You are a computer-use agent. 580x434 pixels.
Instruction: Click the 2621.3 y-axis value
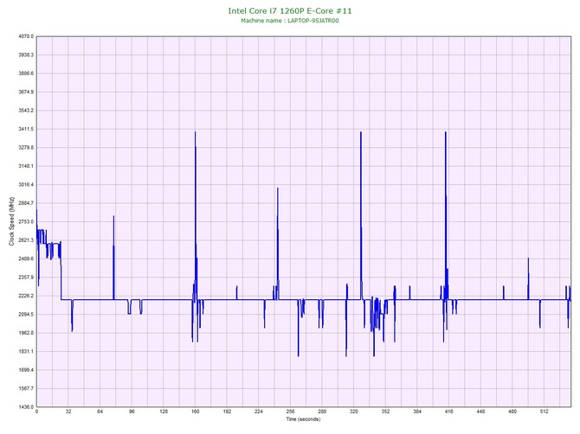(x=26, y=240)
